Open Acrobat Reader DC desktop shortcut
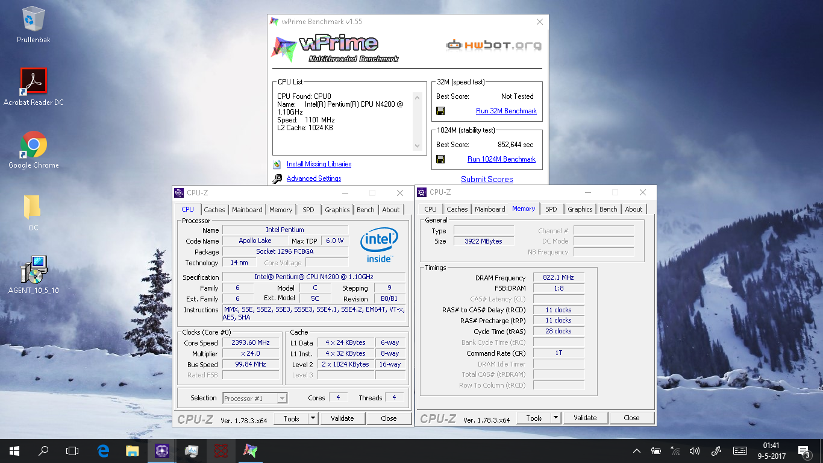Image resolution: width=823 pixels, height=463 pixels. (33, 86)
